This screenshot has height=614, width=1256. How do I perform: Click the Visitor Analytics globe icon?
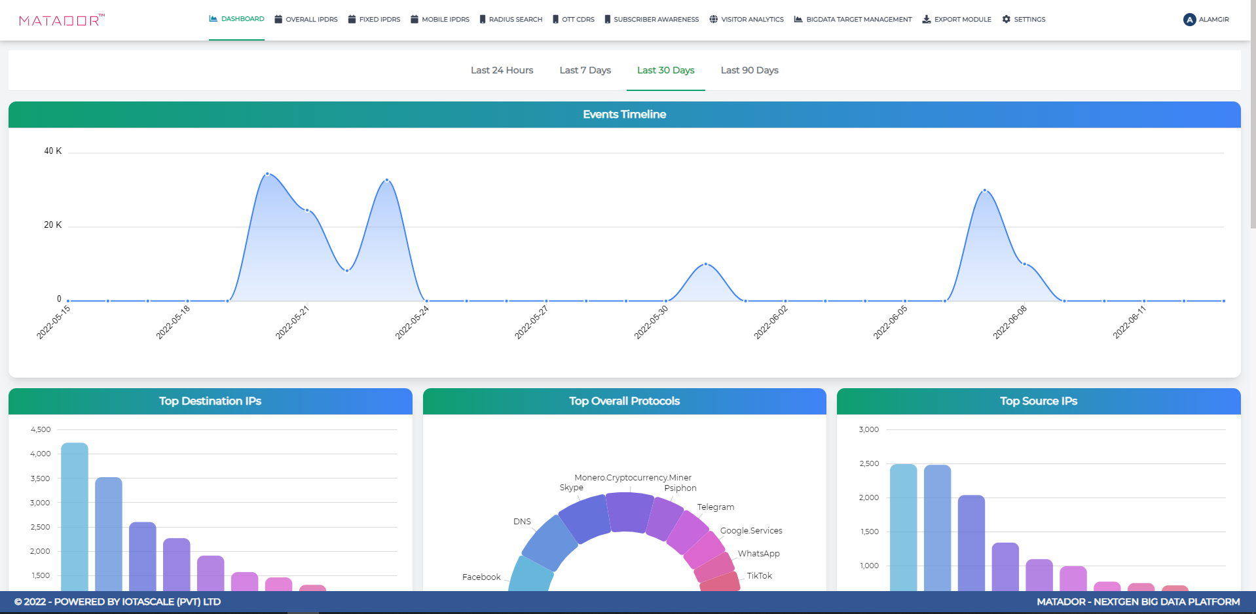[x=714, y=20]
